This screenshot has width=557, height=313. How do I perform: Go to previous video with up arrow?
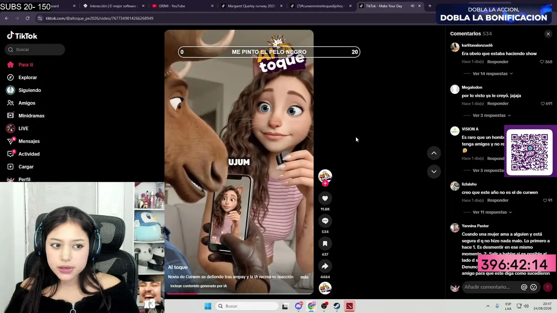434,153
